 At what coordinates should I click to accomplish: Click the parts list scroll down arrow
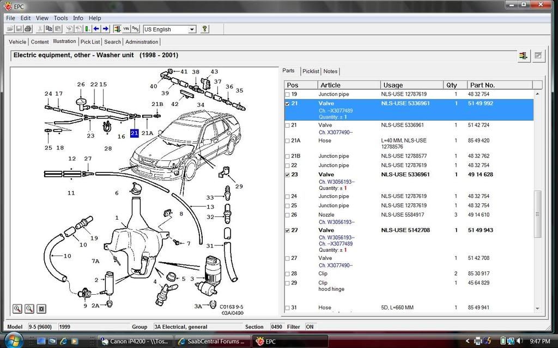coord(537,308)
